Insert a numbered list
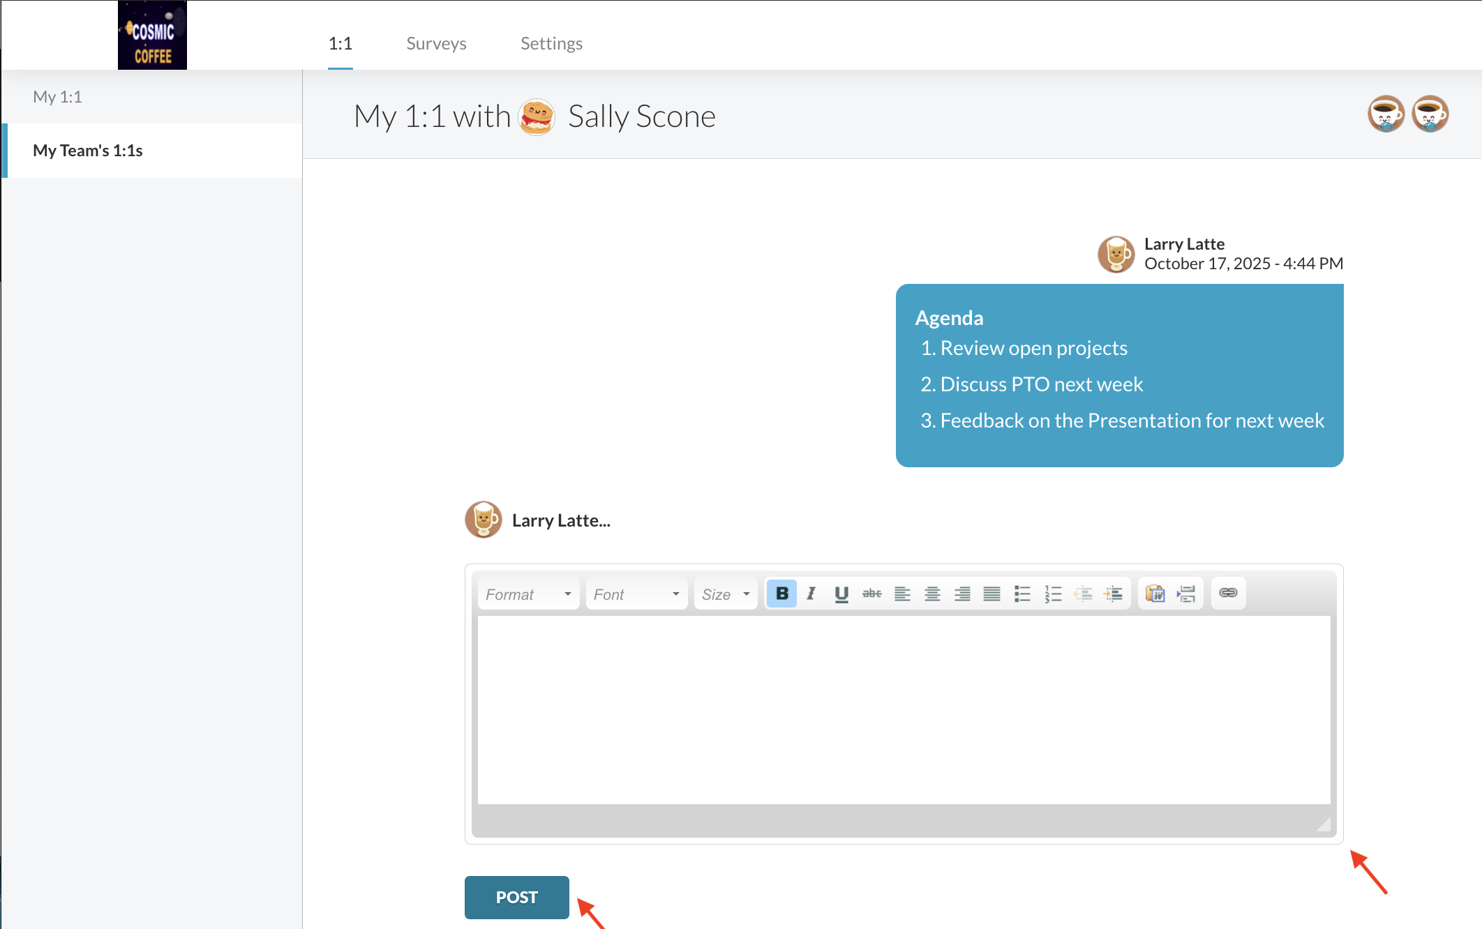Screen dimensions: 1482x929 click(x=1053, y=594)
